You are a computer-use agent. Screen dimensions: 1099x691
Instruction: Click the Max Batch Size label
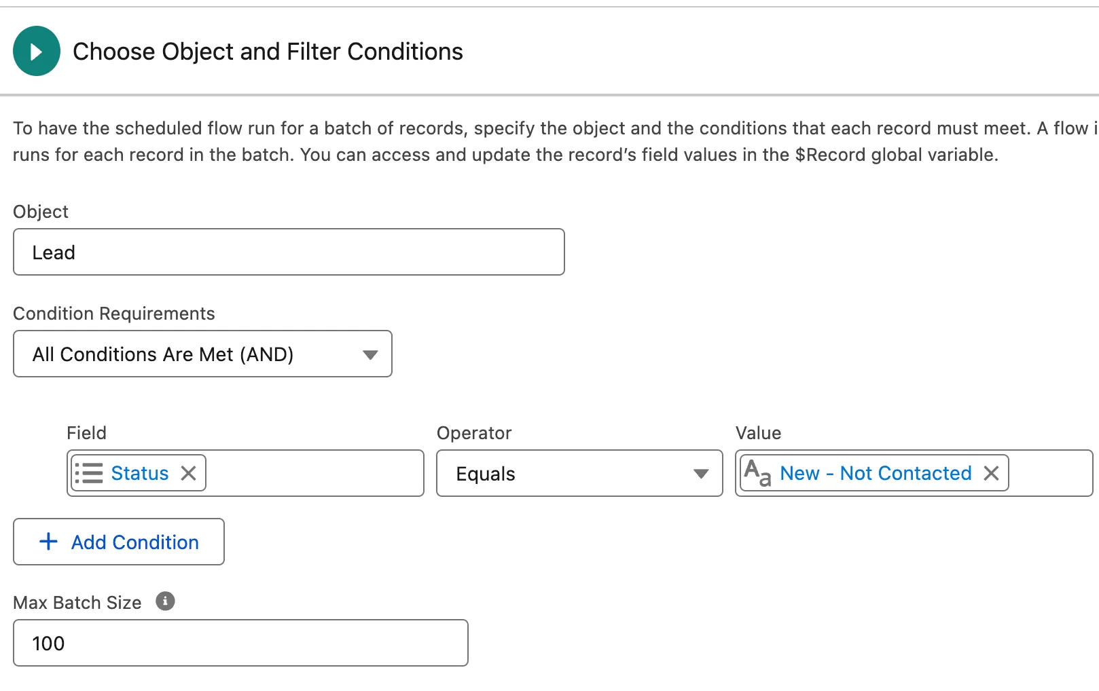(x=77, y=603)
